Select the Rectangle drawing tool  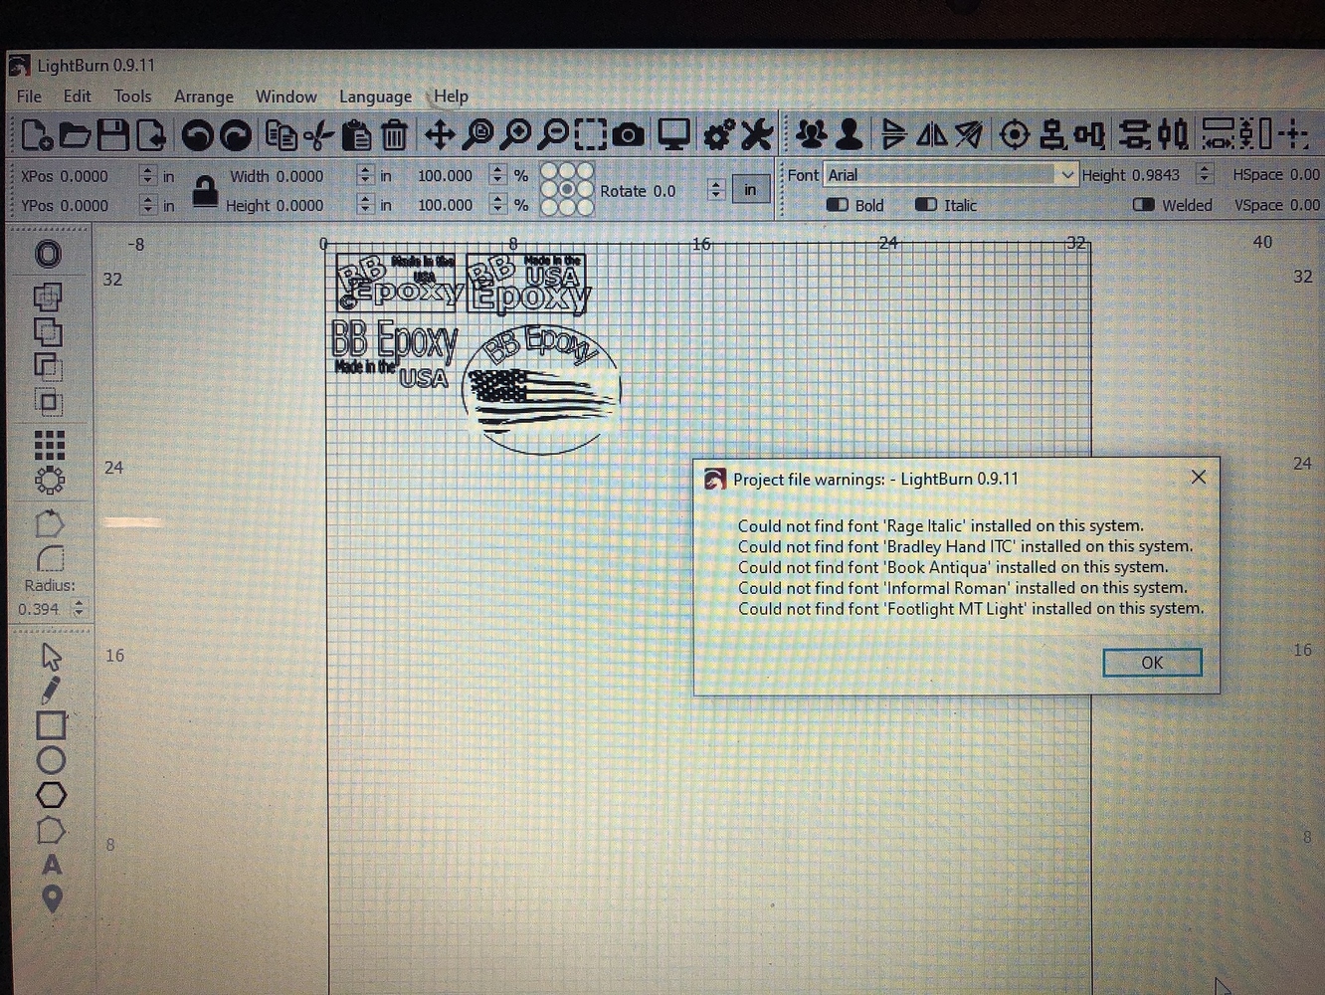(x=51, y=725)
